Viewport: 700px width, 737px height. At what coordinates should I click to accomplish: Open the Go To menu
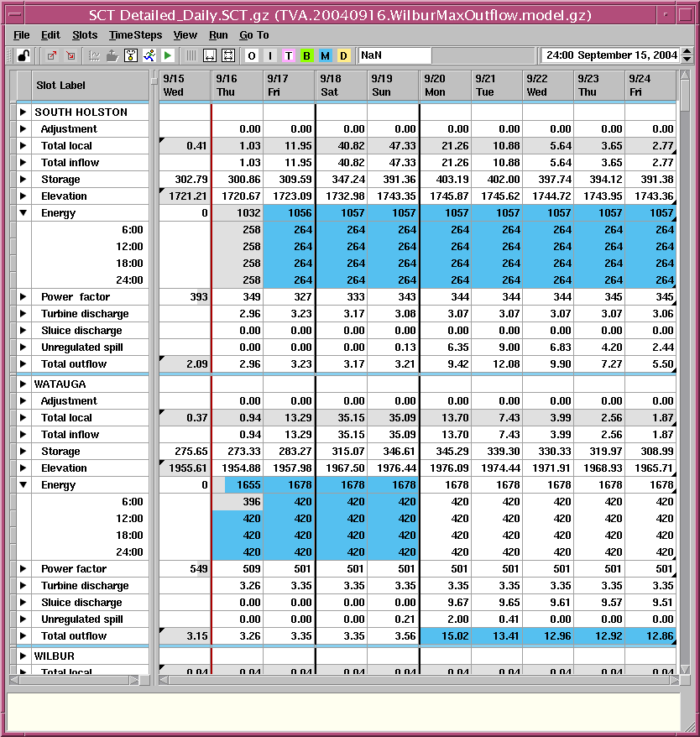click(253, 35)
